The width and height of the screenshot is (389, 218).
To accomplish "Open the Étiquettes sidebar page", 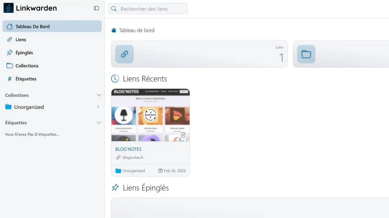I will [x=26, y=79].
